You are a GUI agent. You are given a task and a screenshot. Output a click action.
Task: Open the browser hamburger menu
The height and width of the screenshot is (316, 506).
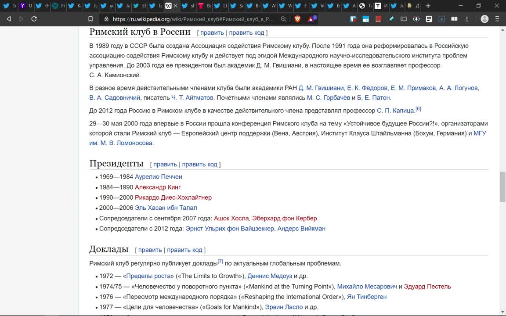pyautogui.click(x=497, y=19)
